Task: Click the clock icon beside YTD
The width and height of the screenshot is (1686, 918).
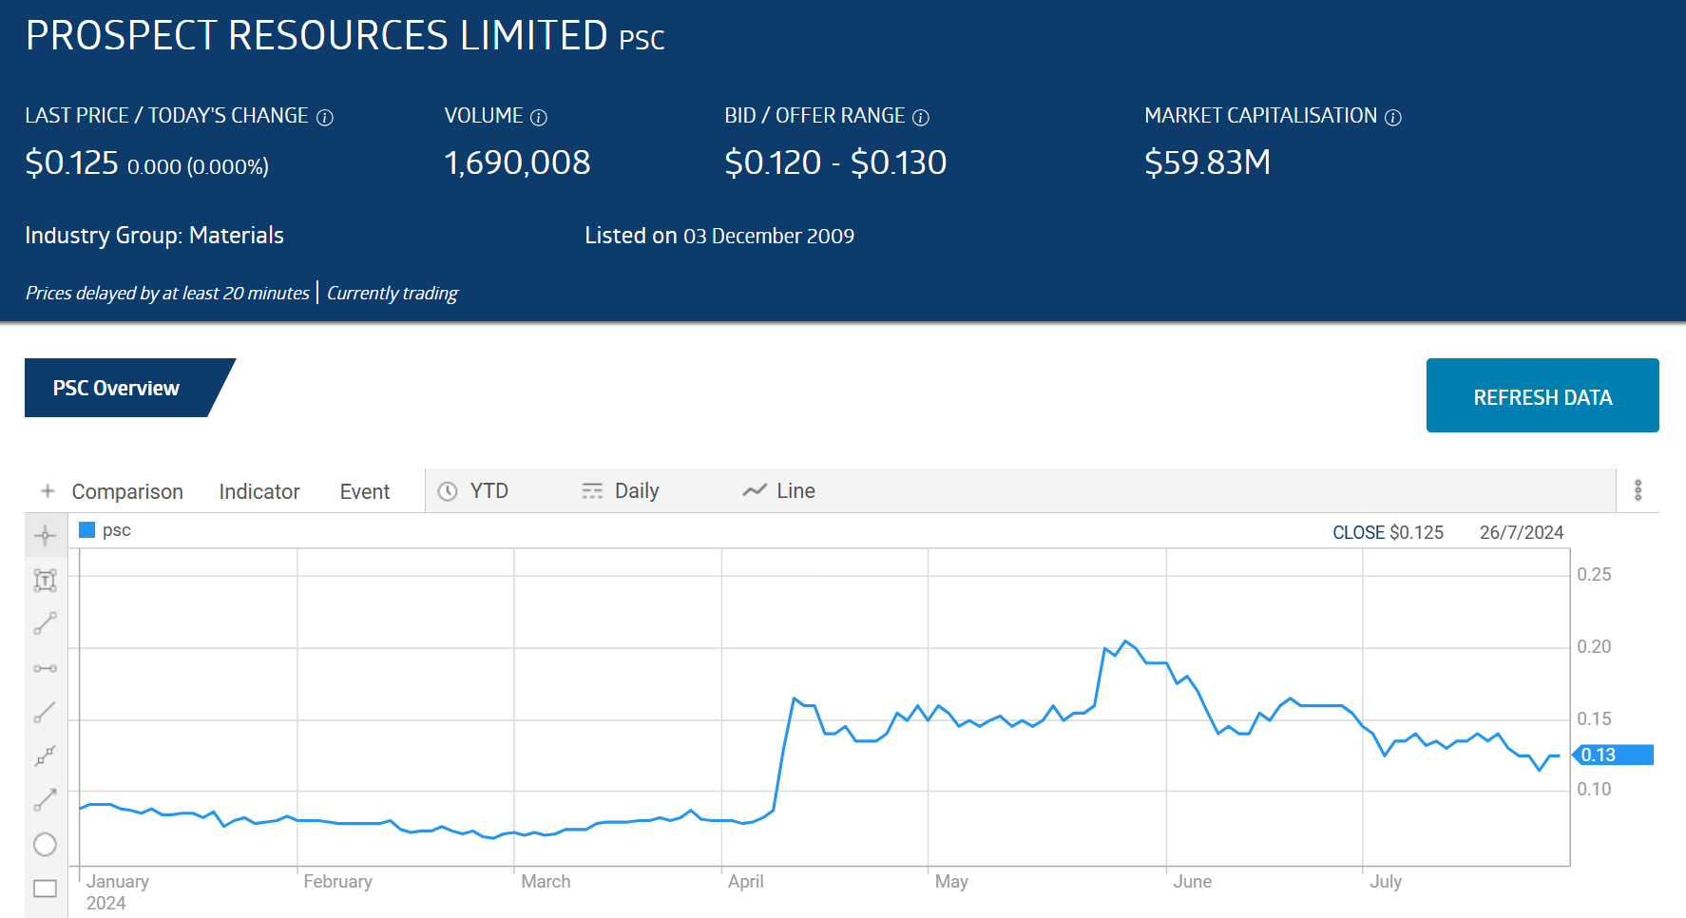Action: pos(448,491)
